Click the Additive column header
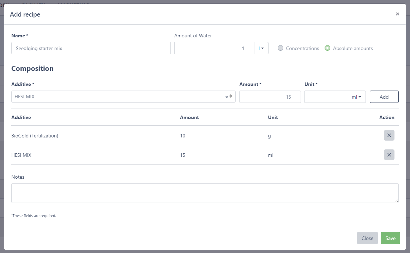Image resolution: width=410 pixels, height=253 pixels. pyautogui.click(x=21, y=117)
